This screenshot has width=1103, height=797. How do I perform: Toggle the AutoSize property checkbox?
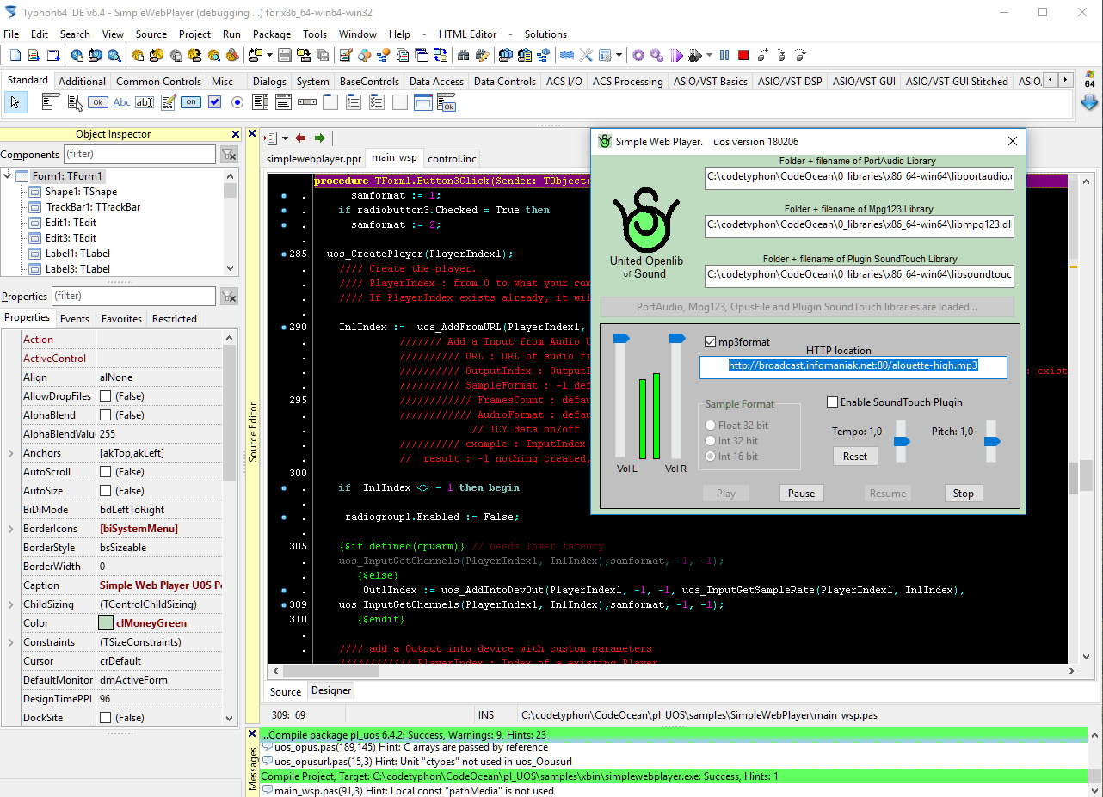click(106, 491)
